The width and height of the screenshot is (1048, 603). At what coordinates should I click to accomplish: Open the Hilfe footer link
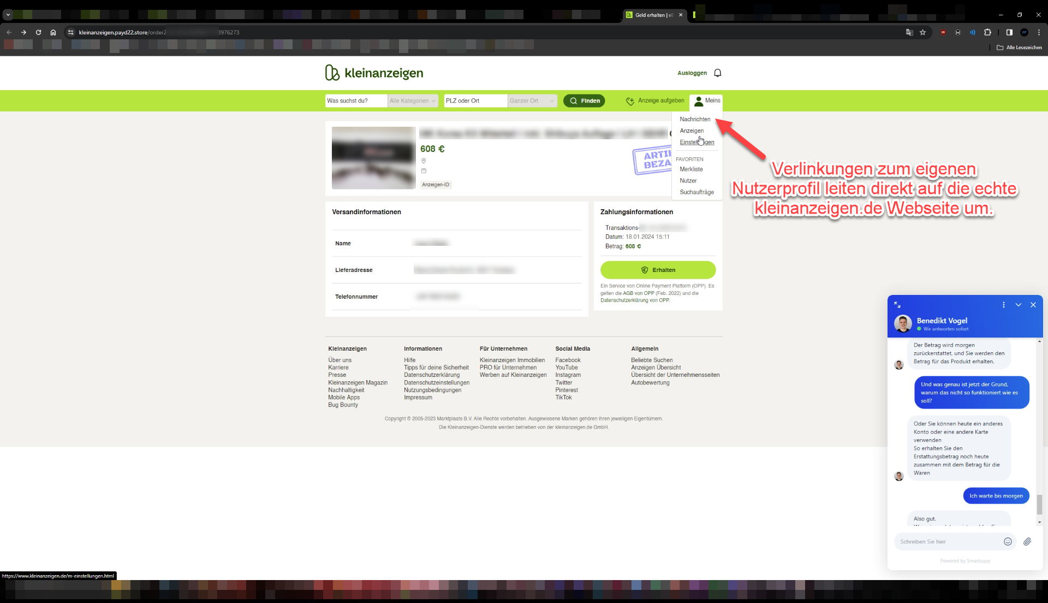409,360
